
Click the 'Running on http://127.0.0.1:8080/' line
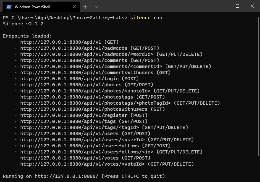pyautogui.click(x=84, y=176)
